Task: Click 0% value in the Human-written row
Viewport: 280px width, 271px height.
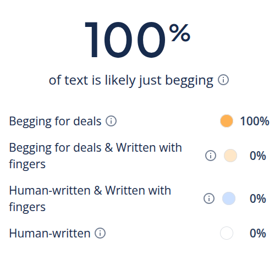Action: [258, 233]
